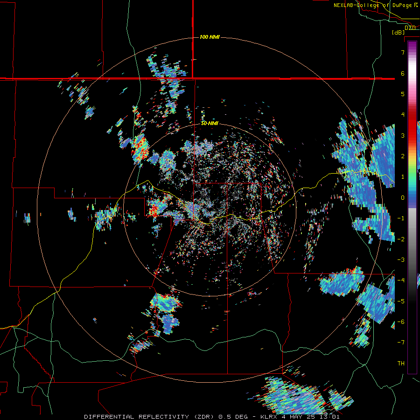Screen dimensions: 420x420
Task: Click the positive "3" color scale label
Action: pyautogui.click(x=403, y=135)
